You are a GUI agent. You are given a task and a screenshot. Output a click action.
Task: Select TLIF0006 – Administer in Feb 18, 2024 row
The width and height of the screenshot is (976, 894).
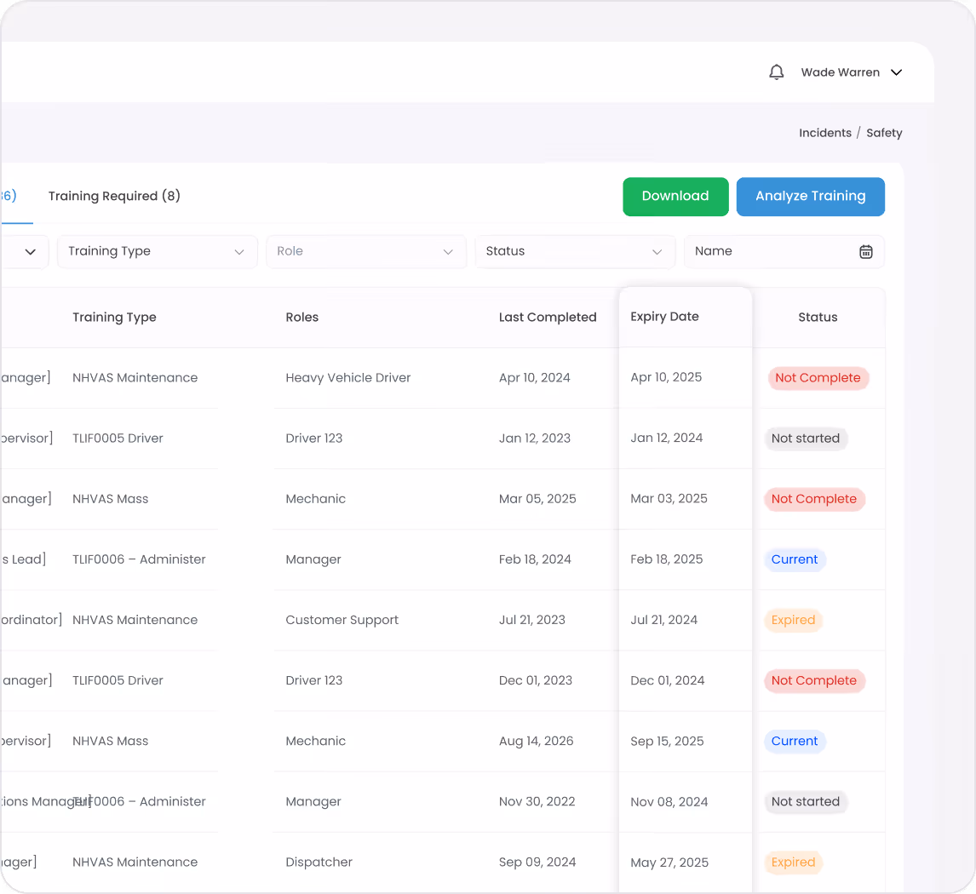coord(139,559)
